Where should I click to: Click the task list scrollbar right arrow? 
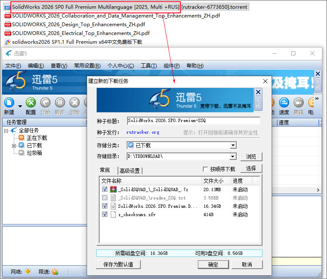318,190
